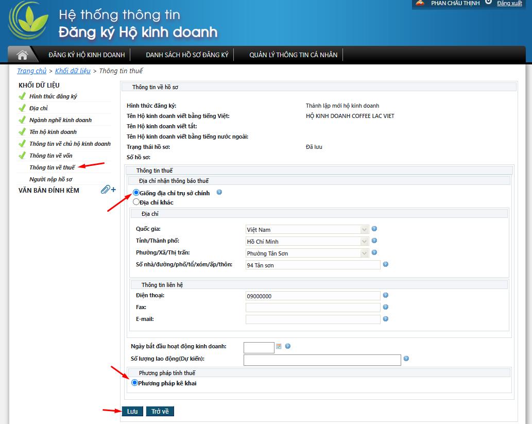Open Tỉnh/Thành phố dropdown showing Hồ Chí Minh
This screenshot has width=532, height=424.
pos(307,242)
